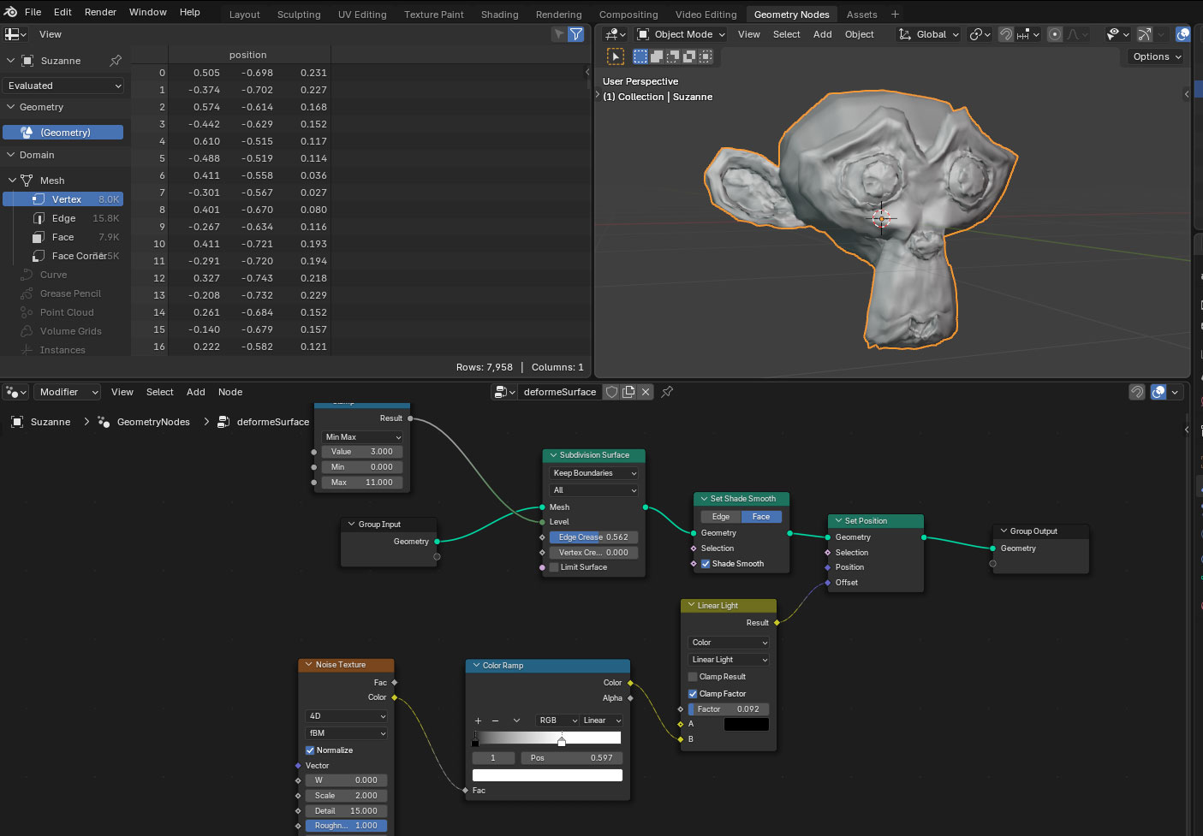The width and height of the screenshot is (1203, 836).
Task: Enable Clamp Result in Linear Light node
Action: tap(693, 677)
